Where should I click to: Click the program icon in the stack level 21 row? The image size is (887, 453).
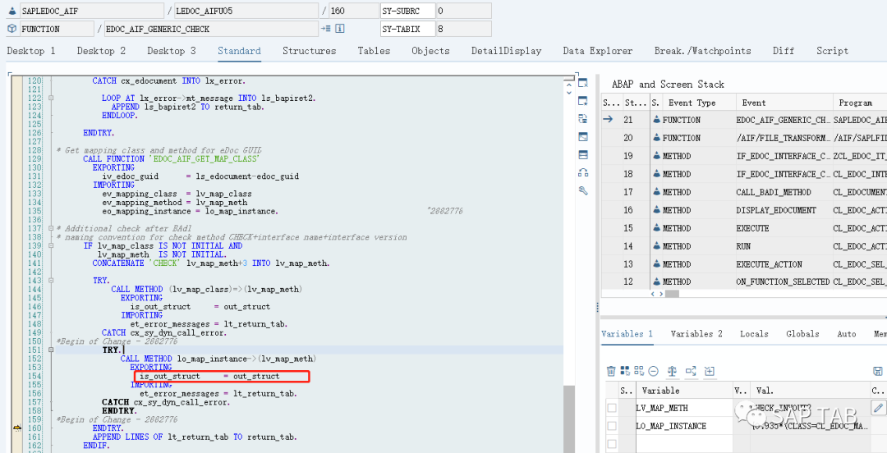pyautogui.click(x=655, y=120)
